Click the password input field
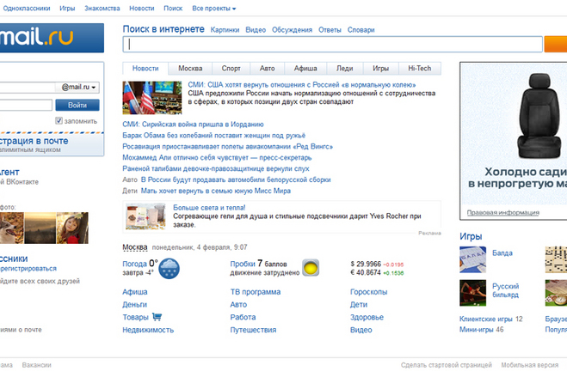Viewport: 567px width, 371px height. tap(26, 105)
